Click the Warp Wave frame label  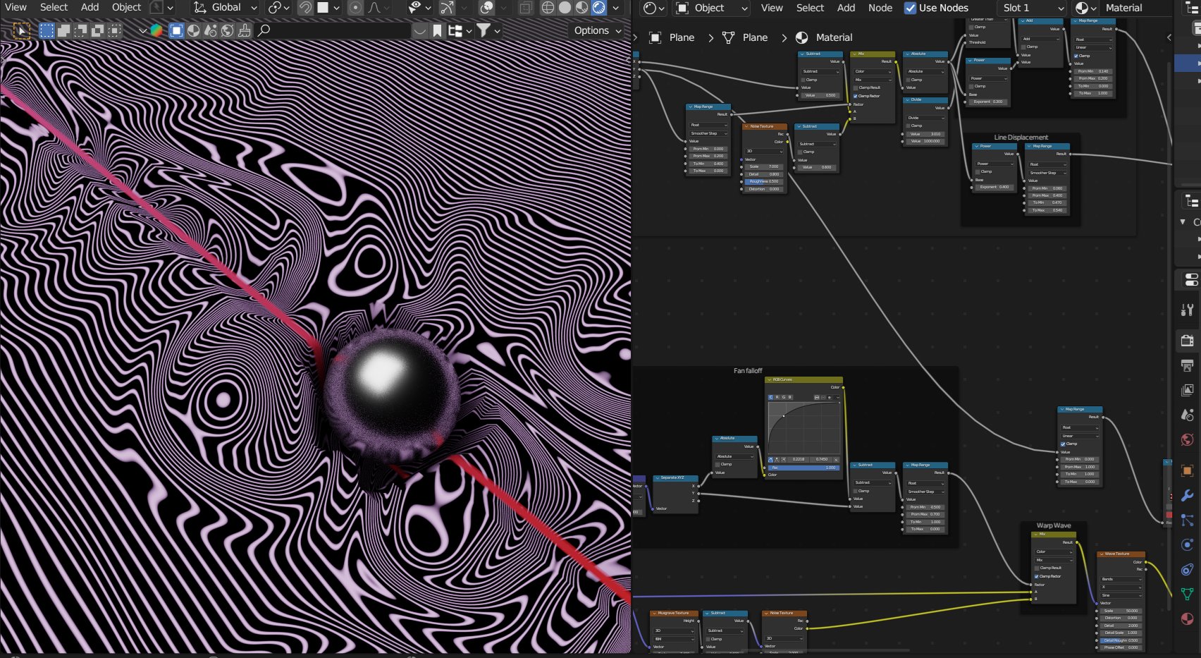tap(1054, 525)
